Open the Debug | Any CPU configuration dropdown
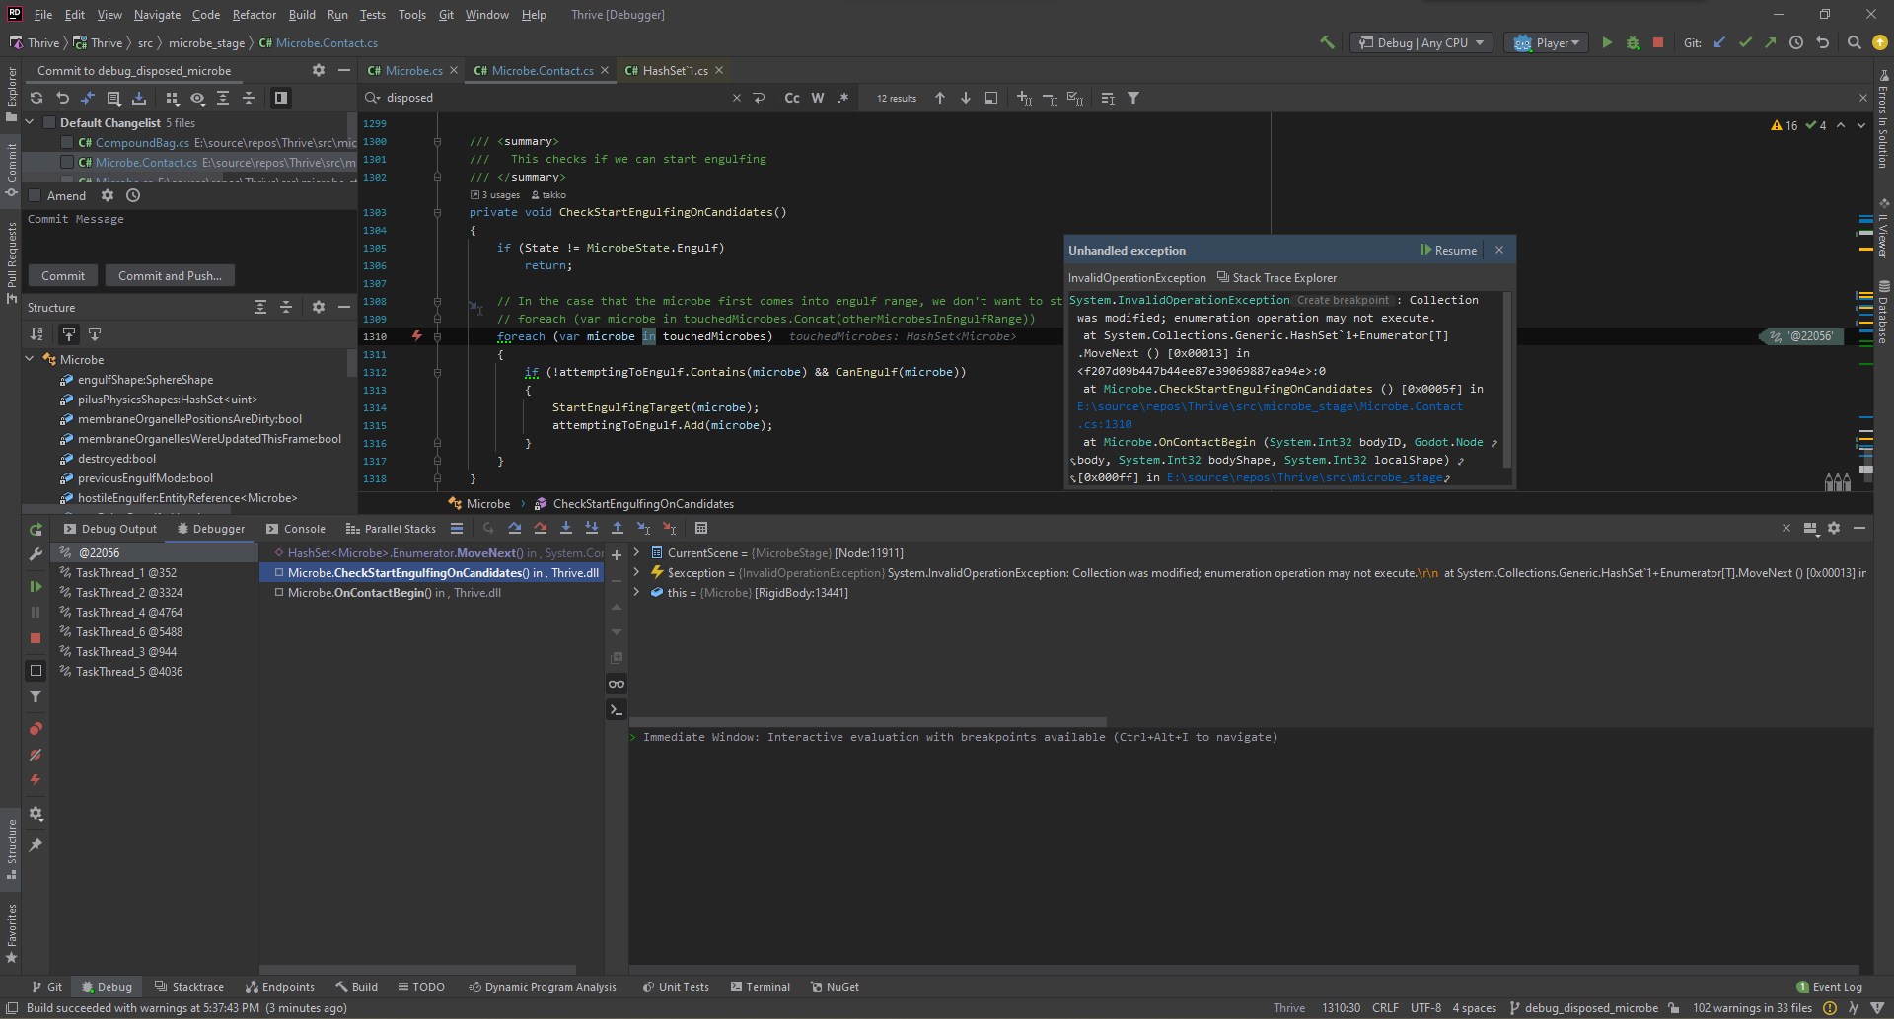1894x1019 pixels. coord(1421,42)
